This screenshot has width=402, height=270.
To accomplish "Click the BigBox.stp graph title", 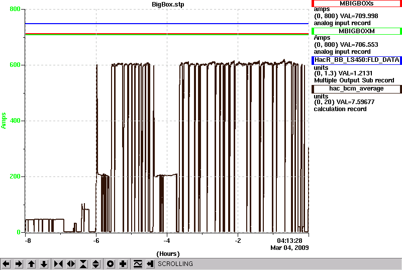I will coord(168,5).
